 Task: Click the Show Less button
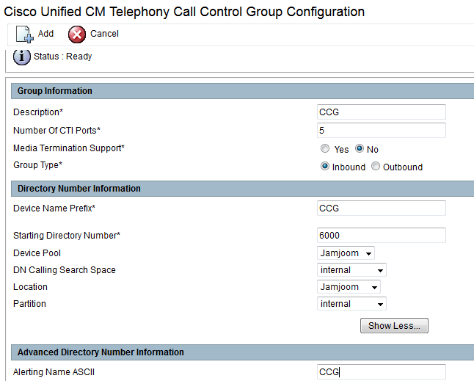(394, 326)
